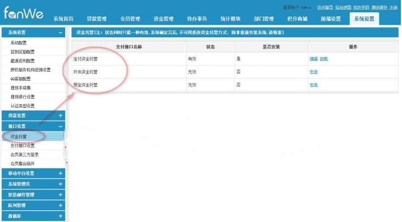Screen dimensions: 402x222
Task: Click the 支付接口名称 column header
Action: pos(129,47)
